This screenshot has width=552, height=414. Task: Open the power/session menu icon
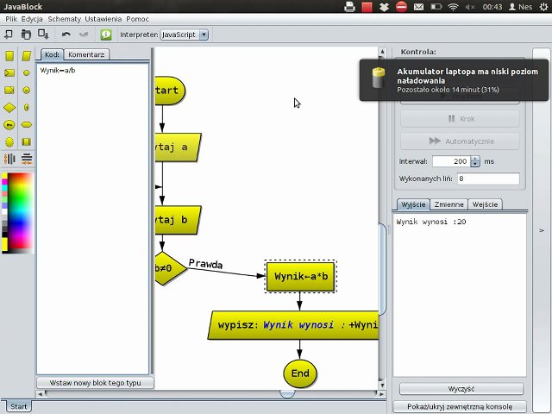pyautogui.click(x=543, y=7)
